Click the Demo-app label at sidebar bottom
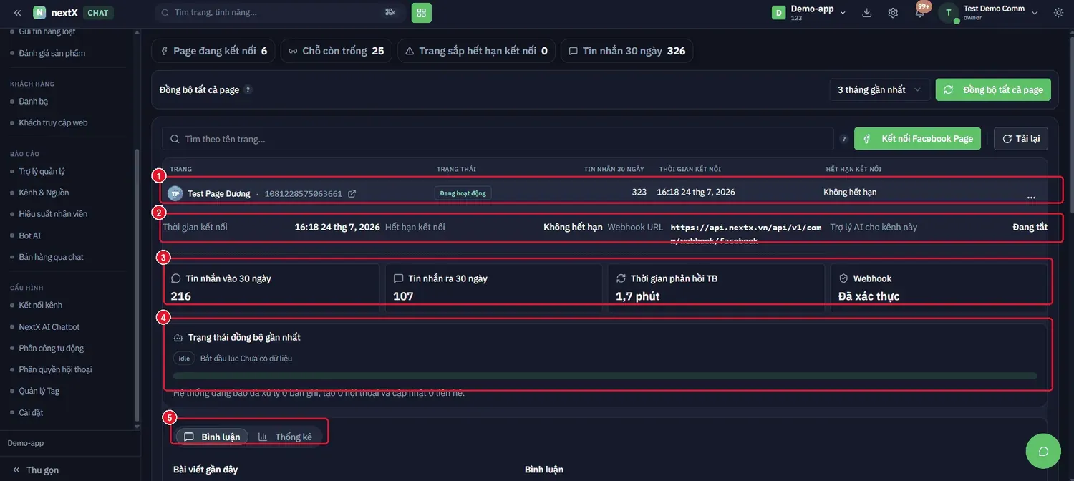This screenshot has height=481, width=1074. coord(26,443)
